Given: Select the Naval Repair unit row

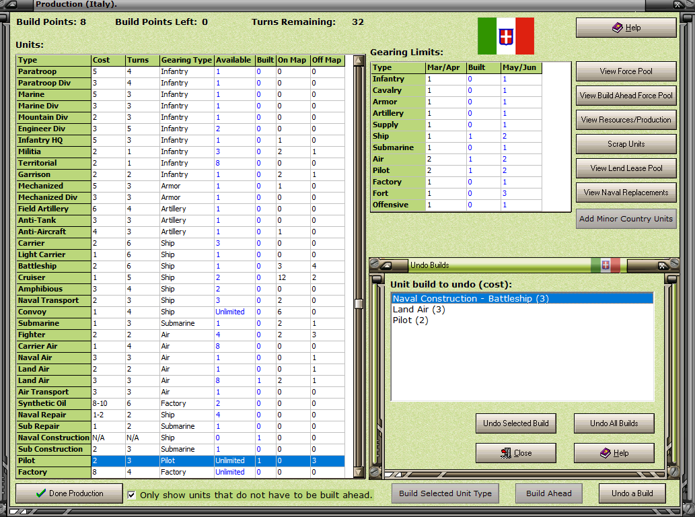Looking at the screenshot, I should click(x=181, y=415).
